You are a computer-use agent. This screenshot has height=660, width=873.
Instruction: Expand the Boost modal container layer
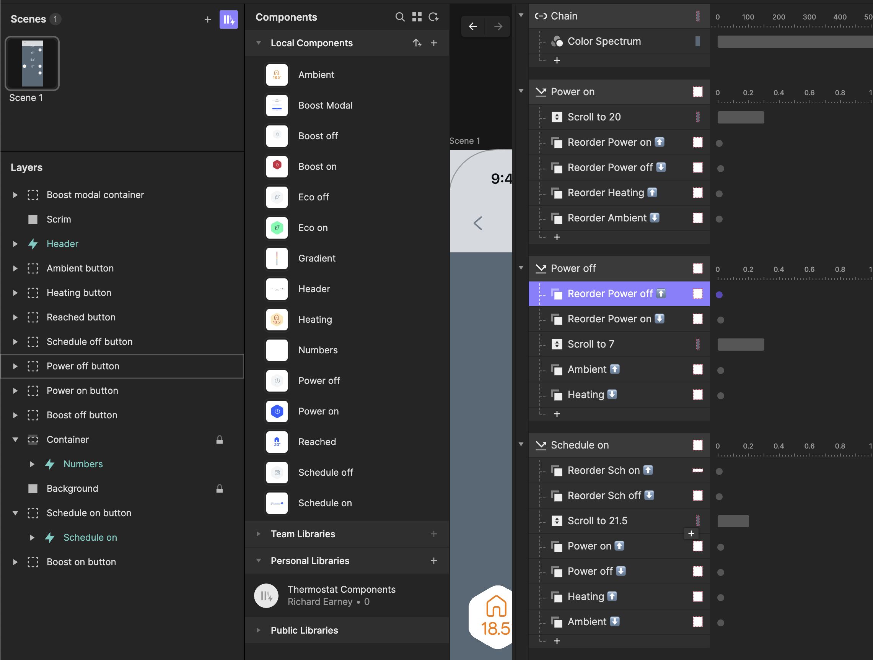15,195
